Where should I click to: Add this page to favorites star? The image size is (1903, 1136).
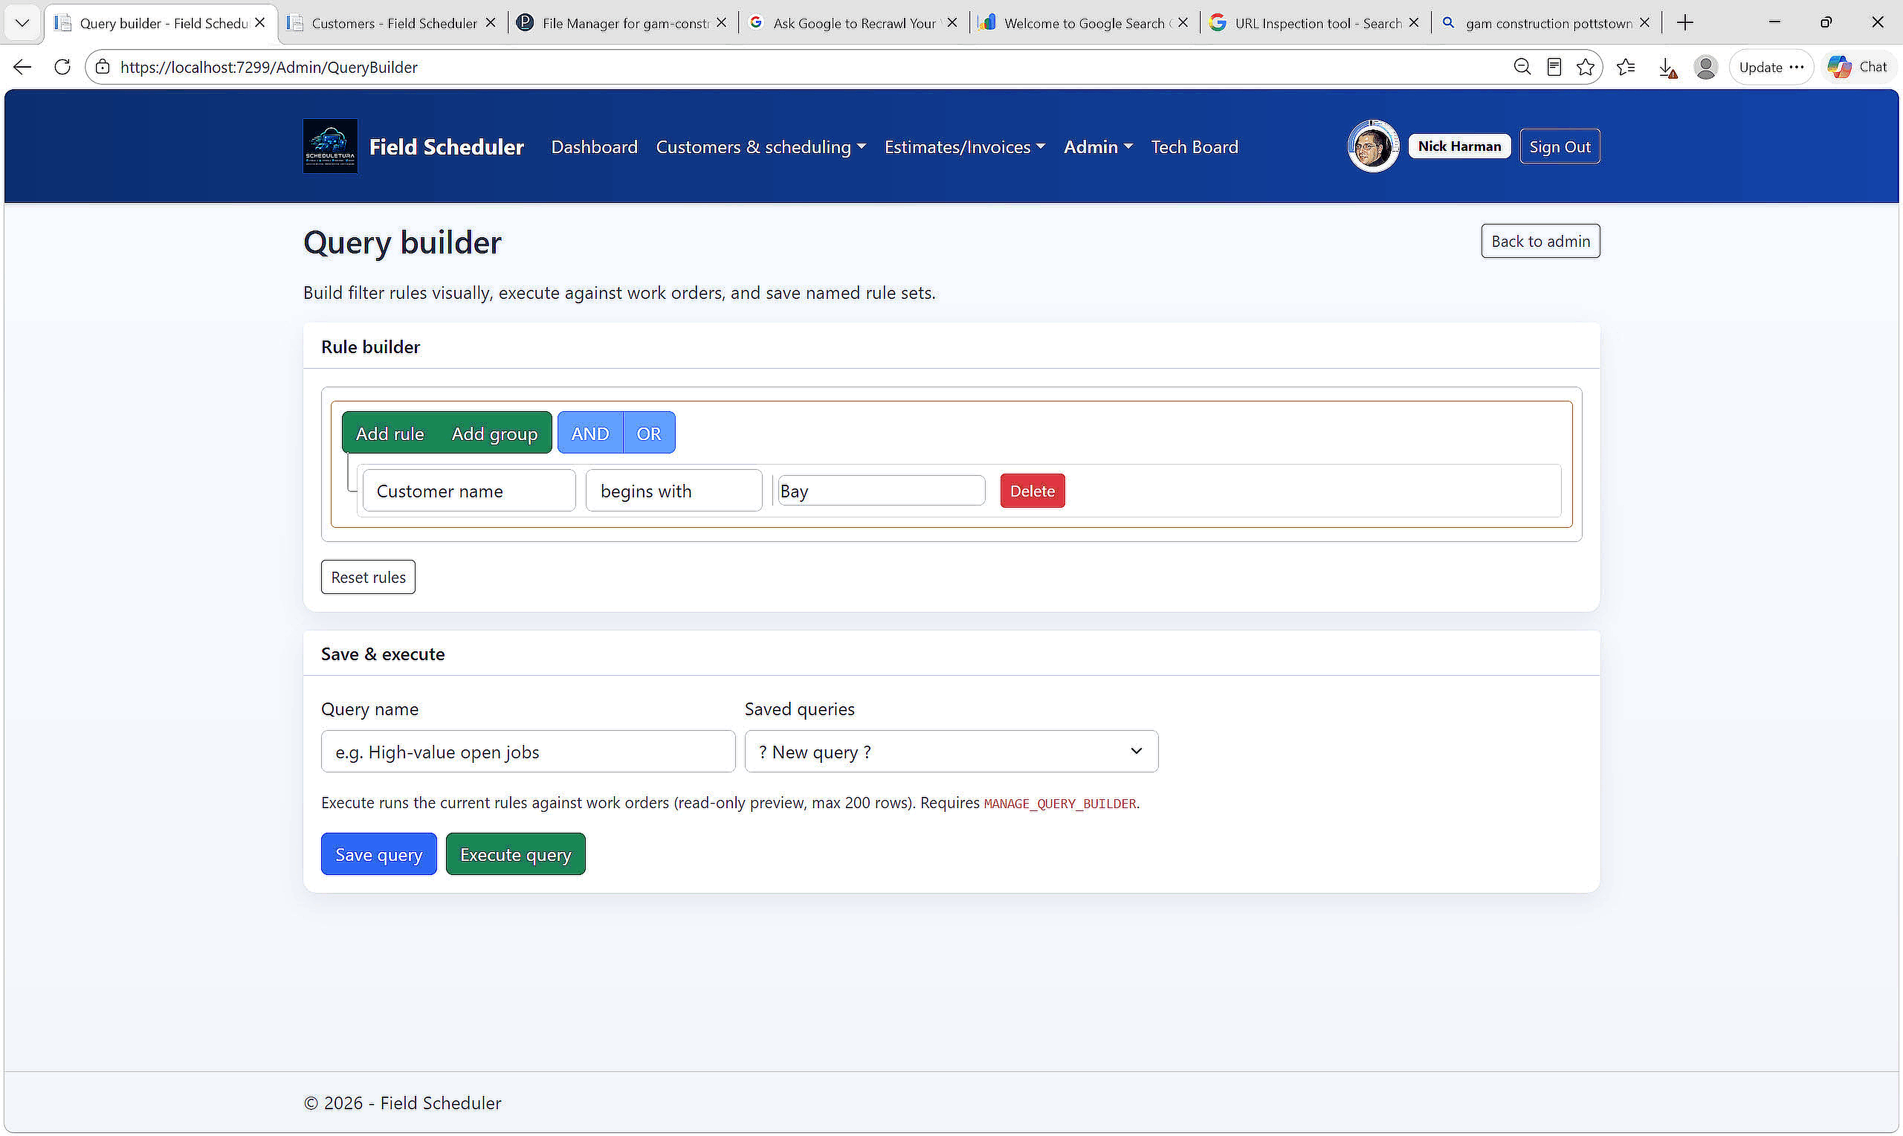coord(1586,67)
